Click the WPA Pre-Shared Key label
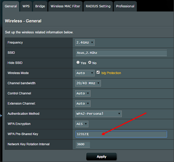174x162 pixels. [23, 134]
